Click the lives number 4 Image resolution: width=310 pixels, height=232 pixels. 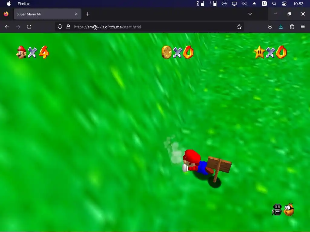click(x=44, y=52)
